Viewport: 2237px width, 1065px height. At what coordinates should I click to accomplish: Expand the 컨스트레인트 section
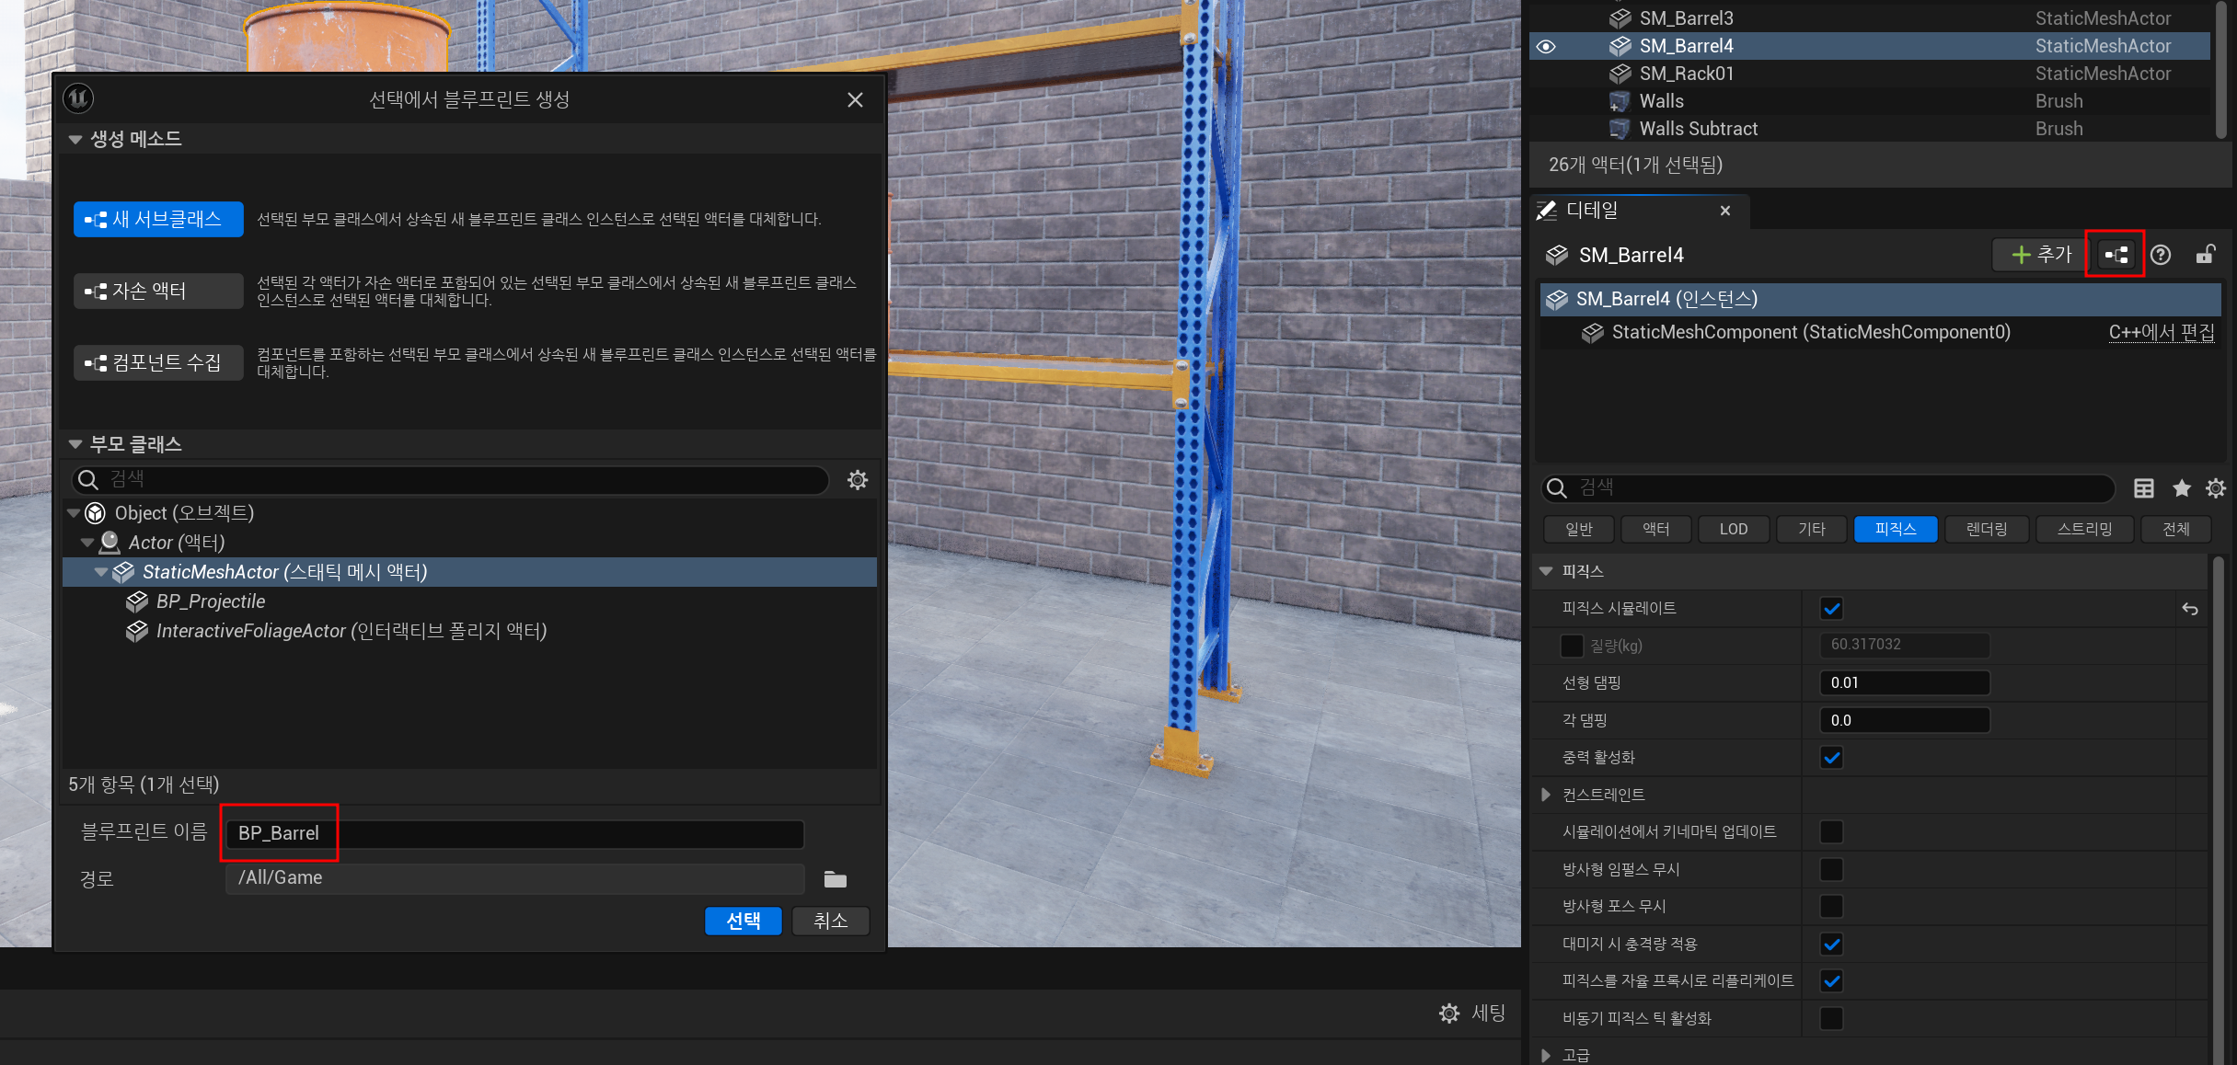pyautogui.click(x=1546, y=795)
